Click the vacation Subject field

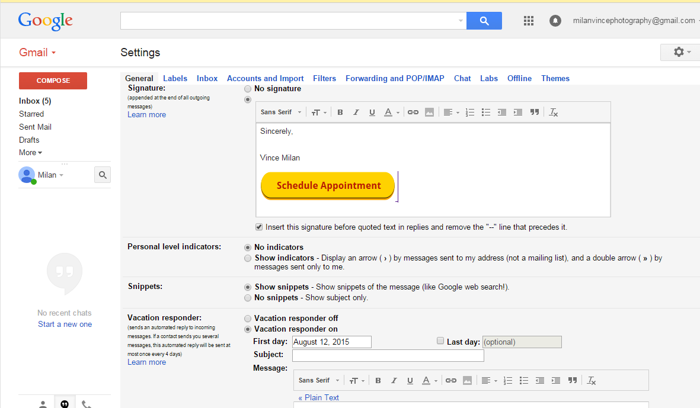click(x=388, y=355)
